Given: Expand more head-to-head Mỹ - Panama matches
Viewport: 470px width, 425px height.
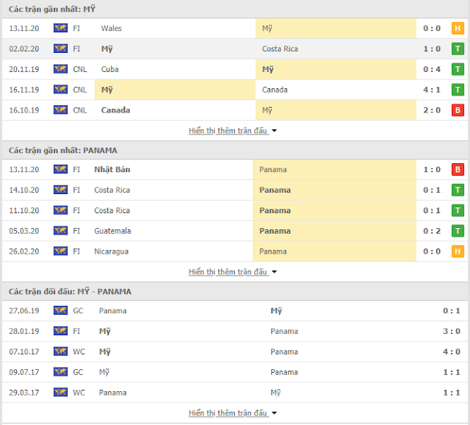Looking at the screenshot, I should point(233,413).
